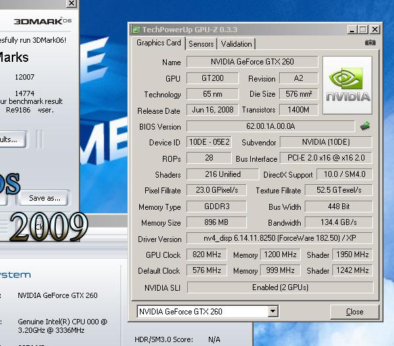Click the Device ID value 10DE - 05E2
Image resolution: width=394 pixels, height=346 pixels.
(x=209, y=142)
